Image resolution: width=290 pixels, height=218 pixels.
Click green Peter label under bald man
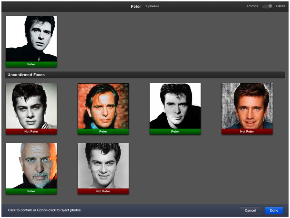31,191
